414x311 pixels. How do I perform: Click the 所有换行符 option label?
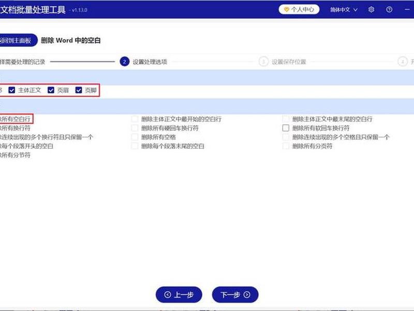(x=16, y=128)
